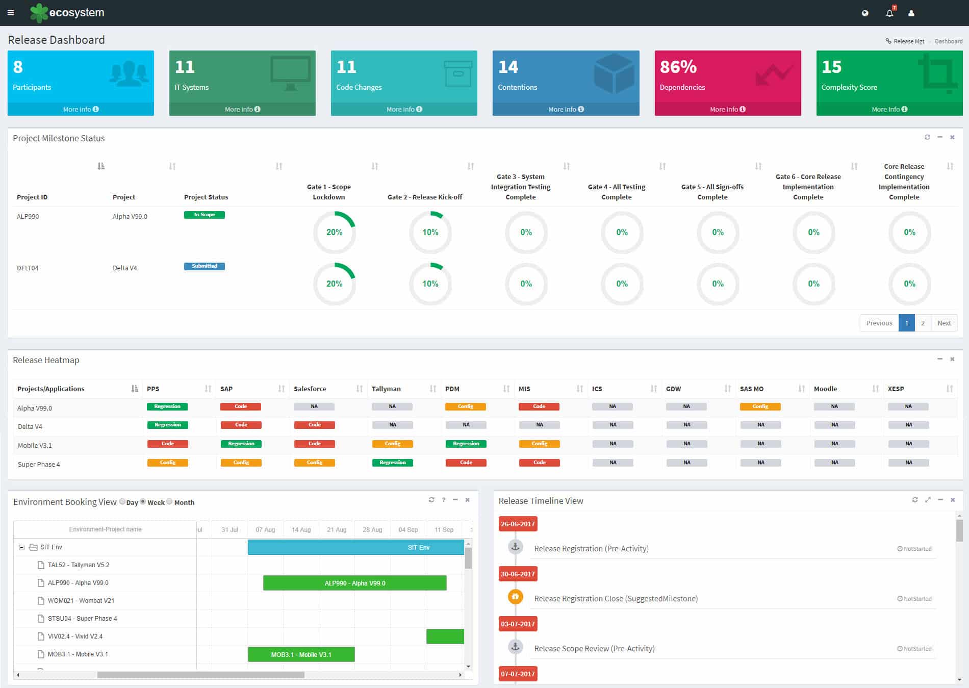The image size is (969, 688).
Task: Click the Submitted status badge for DELT04
Action: point(205,266)
